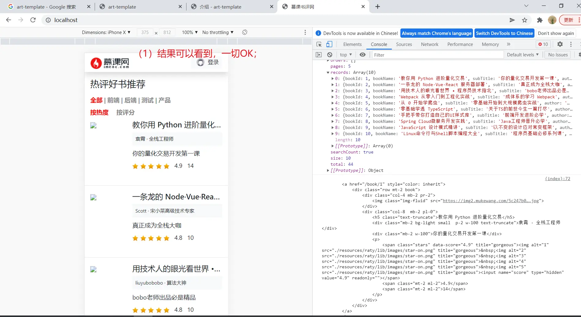Switch to the Network tab
The height and width of the screenshot is (317, 581).
click(x=429, y=44)
